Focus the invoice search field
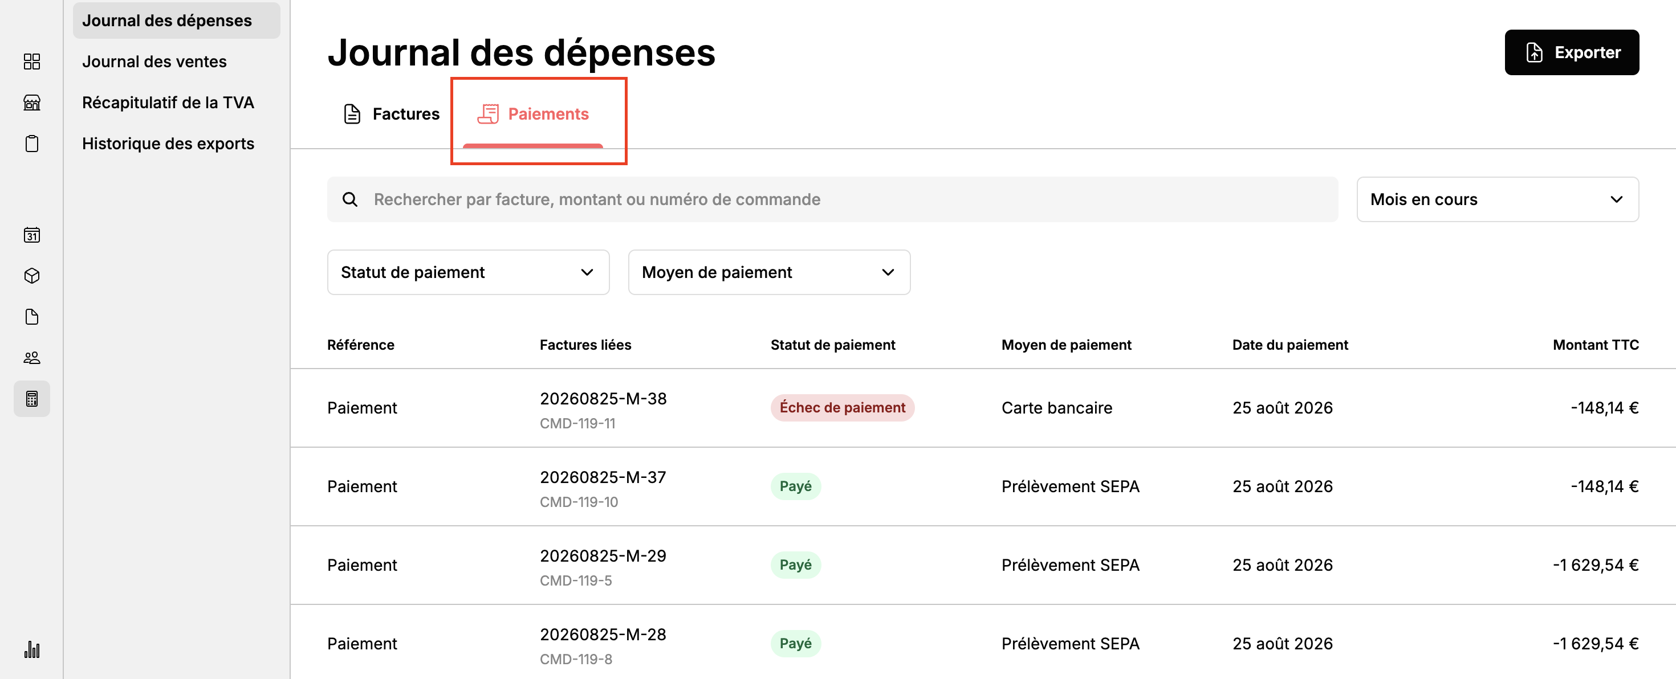Viewport: 1676px width, 679px height. (832, 199)
